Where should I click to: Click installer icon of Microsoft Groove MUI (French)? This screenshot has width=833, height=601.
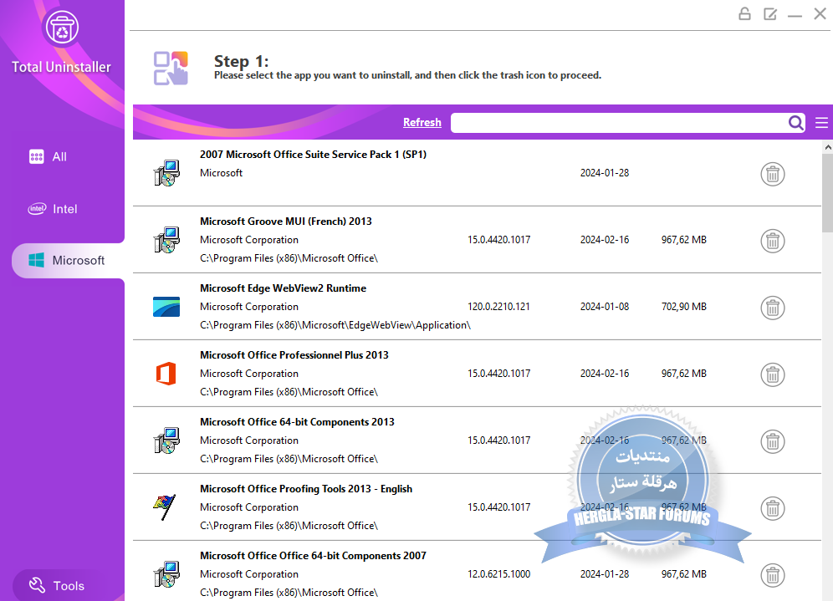click(166, 240)
